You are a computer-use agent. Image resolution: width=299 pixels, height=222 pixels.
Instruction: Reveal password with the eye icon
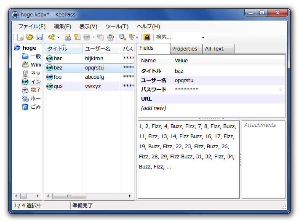[280, 90]
